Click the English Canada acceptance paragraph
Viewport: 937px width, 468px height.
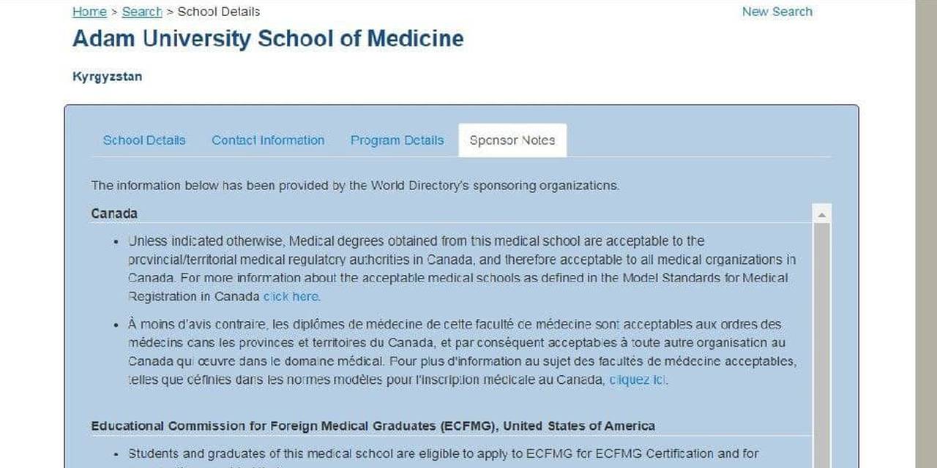(x=461, y=268)
